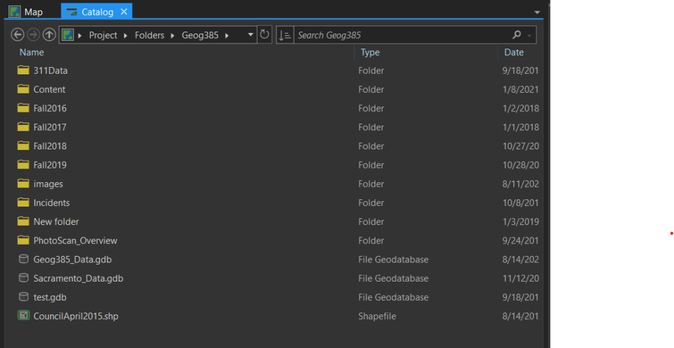Click the Back navigation arrow

18,35
